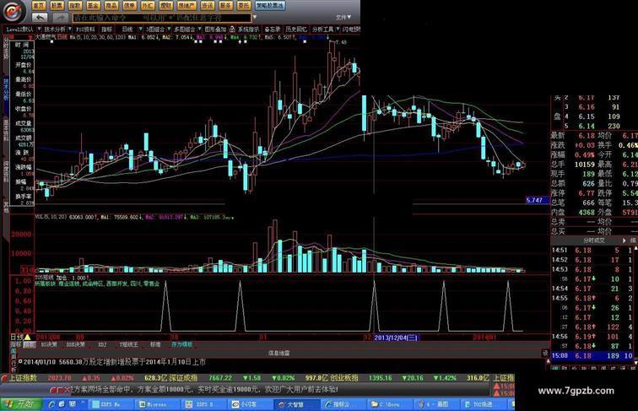Open the 服务 service button
638x411 pixels.
point(225,5)
